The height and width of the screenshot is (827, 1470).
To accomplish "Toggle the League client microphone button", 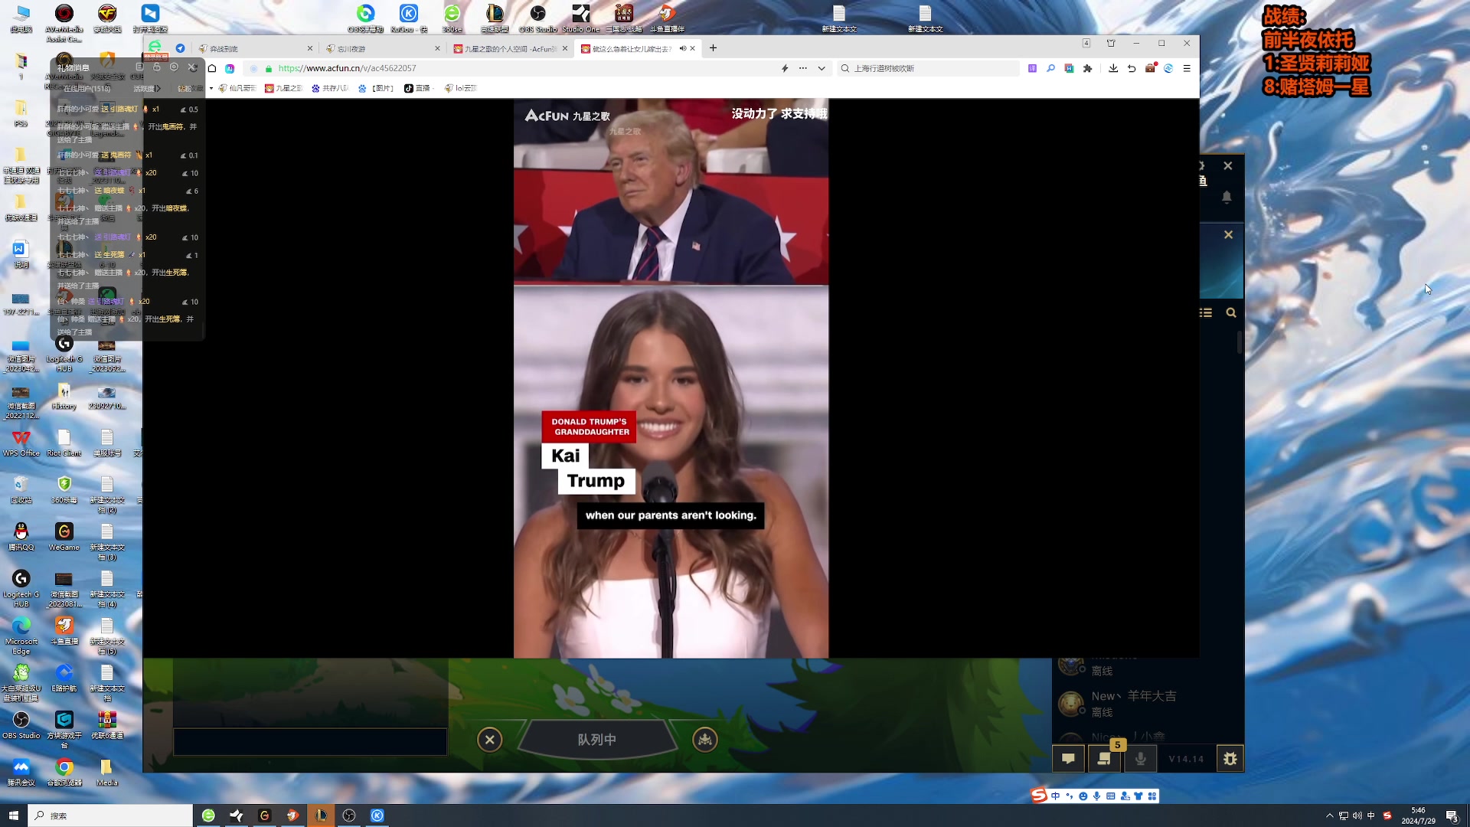I will tap(1140, 759).
